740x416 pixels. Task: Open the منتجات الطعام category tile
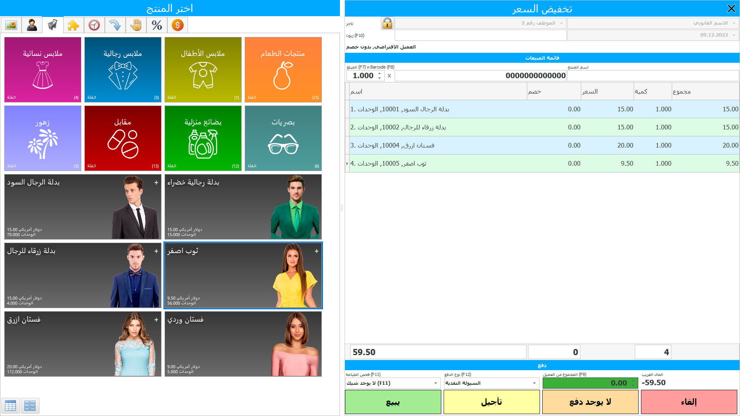click(x=283, y=69)
